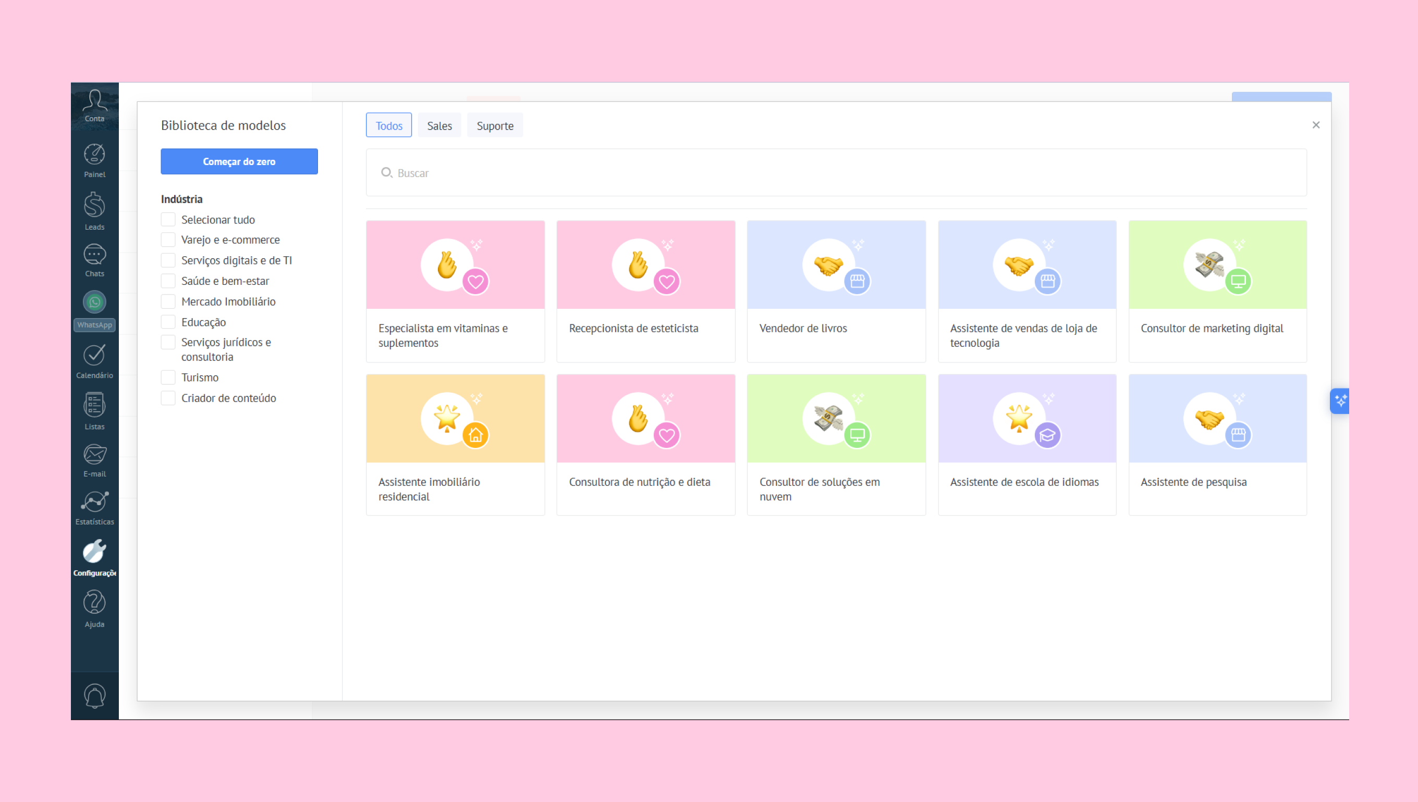Click the AI sparkle side button
This screenshot has height=802, width=1418.
pos(1340,401)
